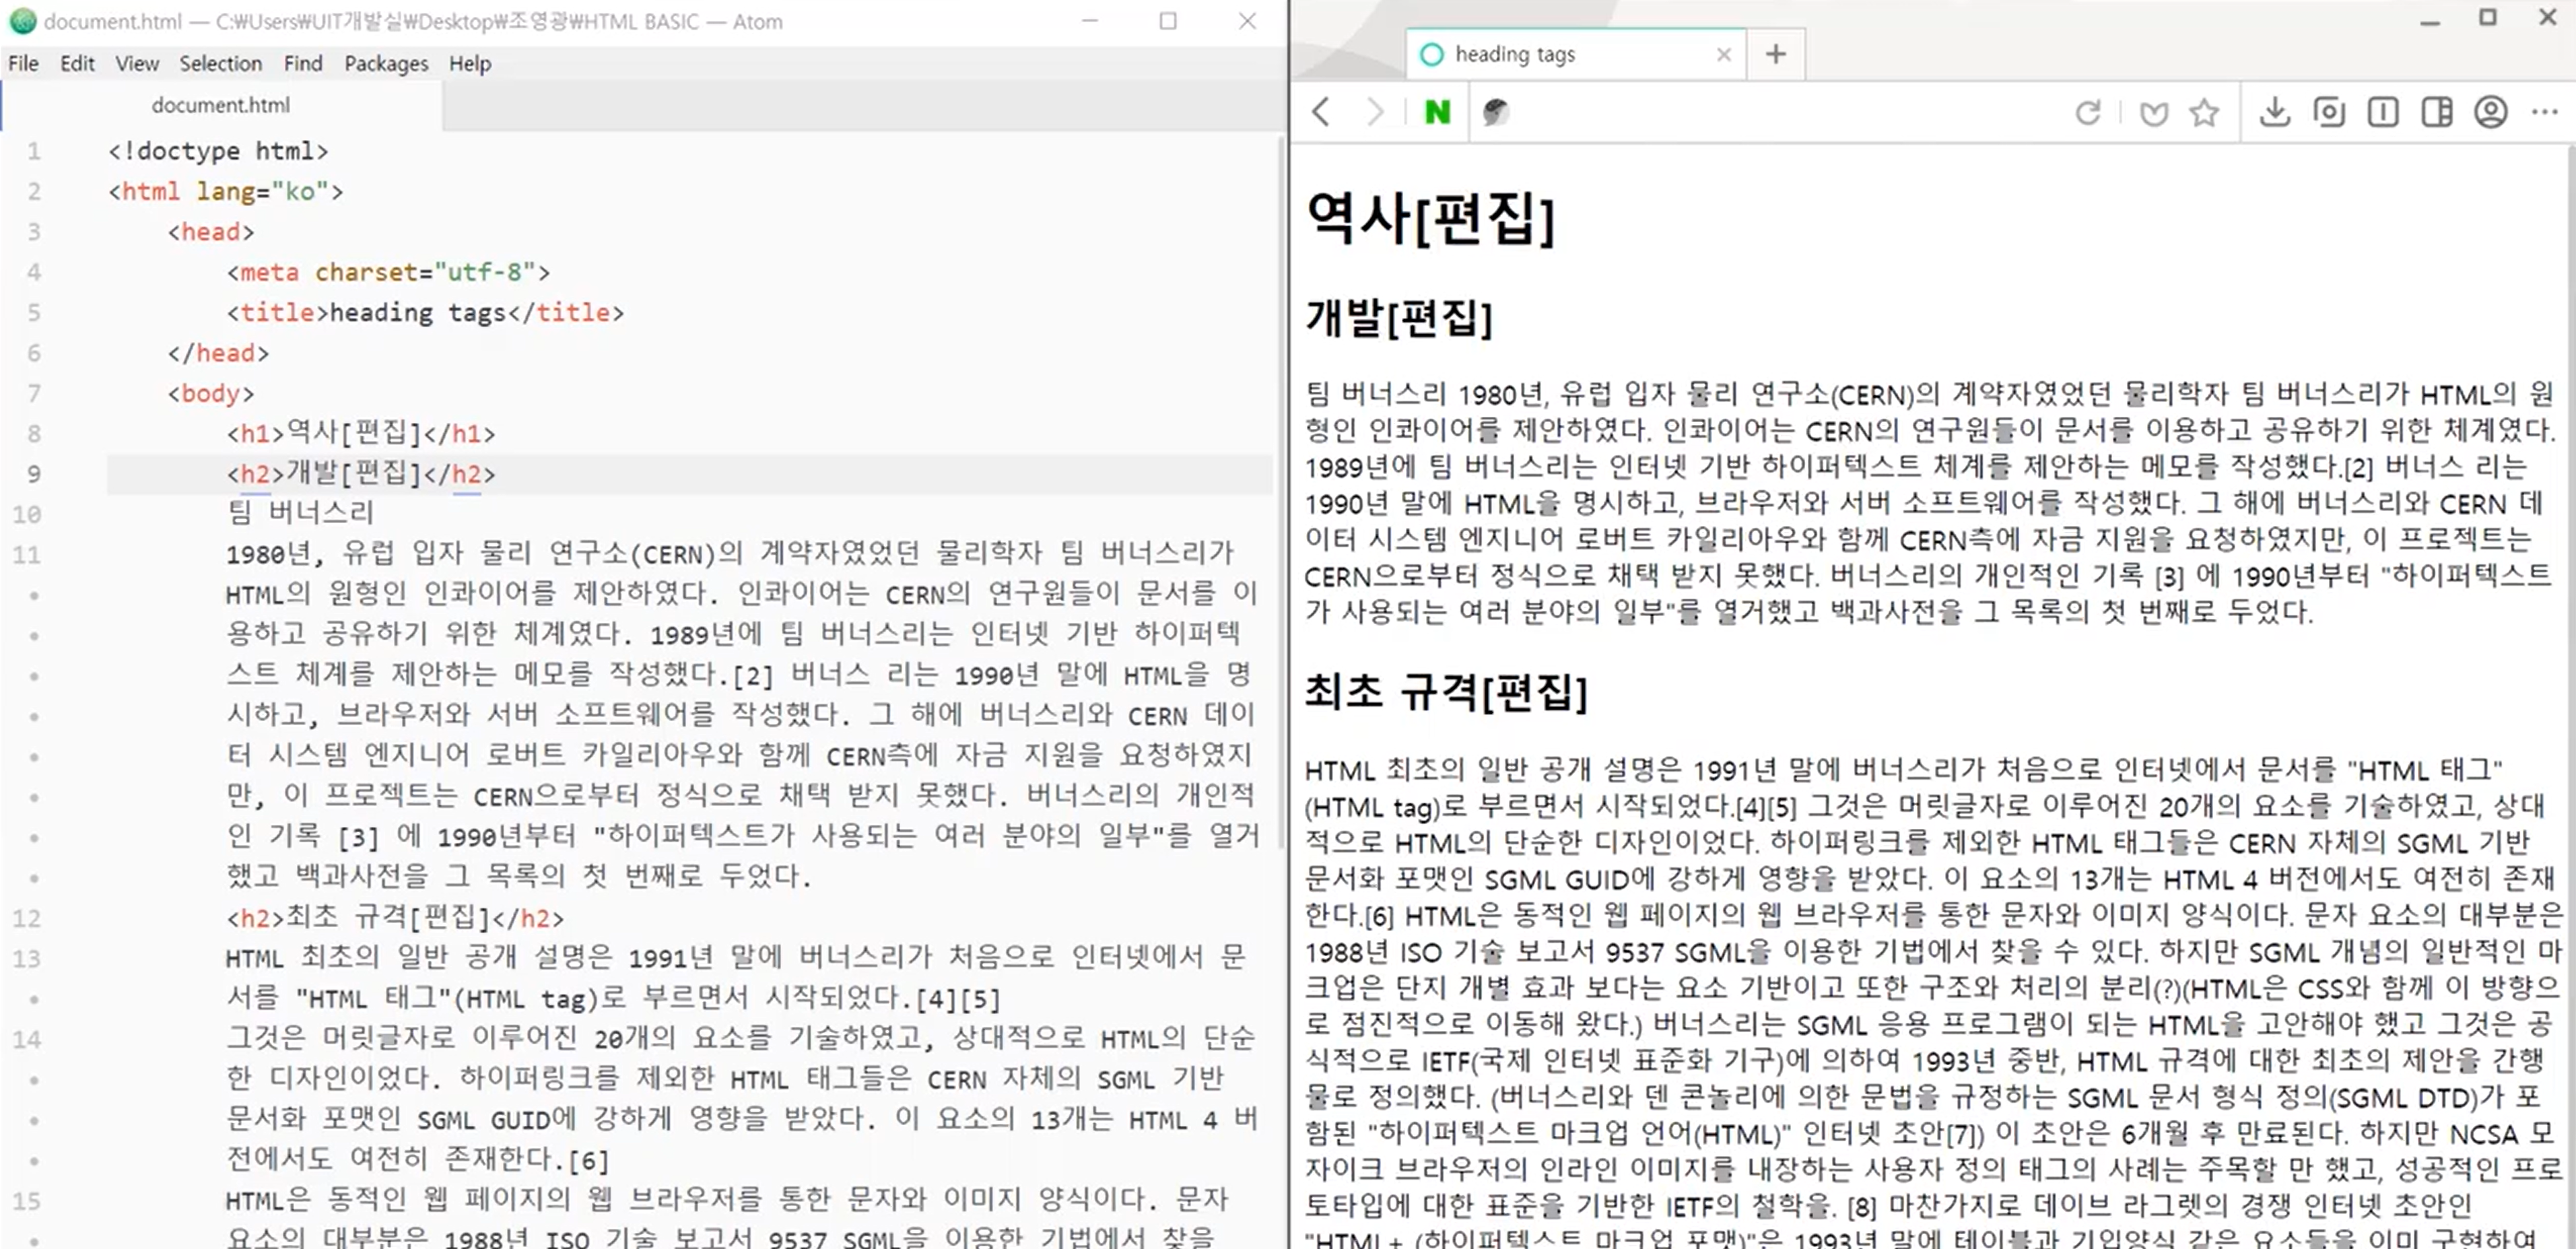Open the user profile icon
The width and height of the screenshot is (2576, 1249).
(x=2491, y=112)
